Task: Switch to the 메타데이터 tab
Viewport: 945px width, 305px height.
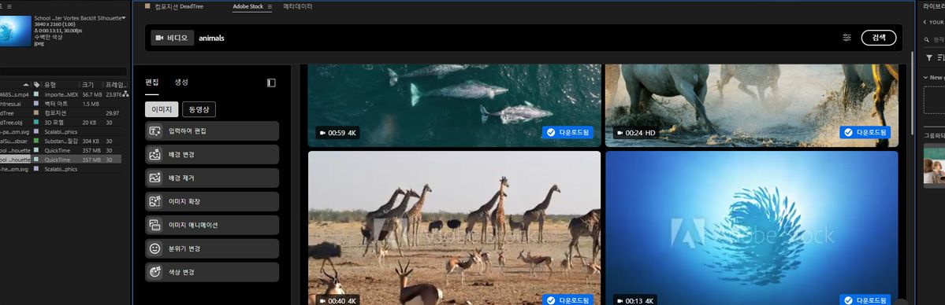Action: point(298,6)
